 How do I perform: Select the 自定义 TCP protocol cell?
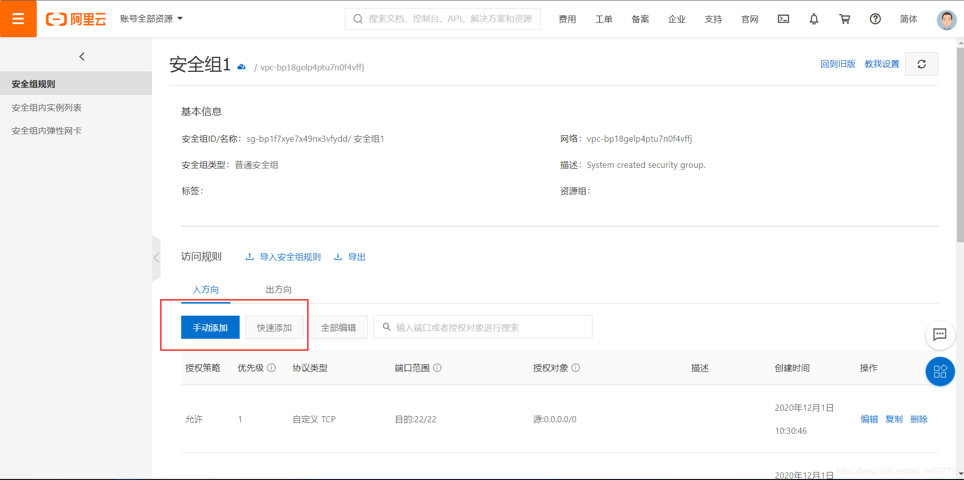pos(314,419)
